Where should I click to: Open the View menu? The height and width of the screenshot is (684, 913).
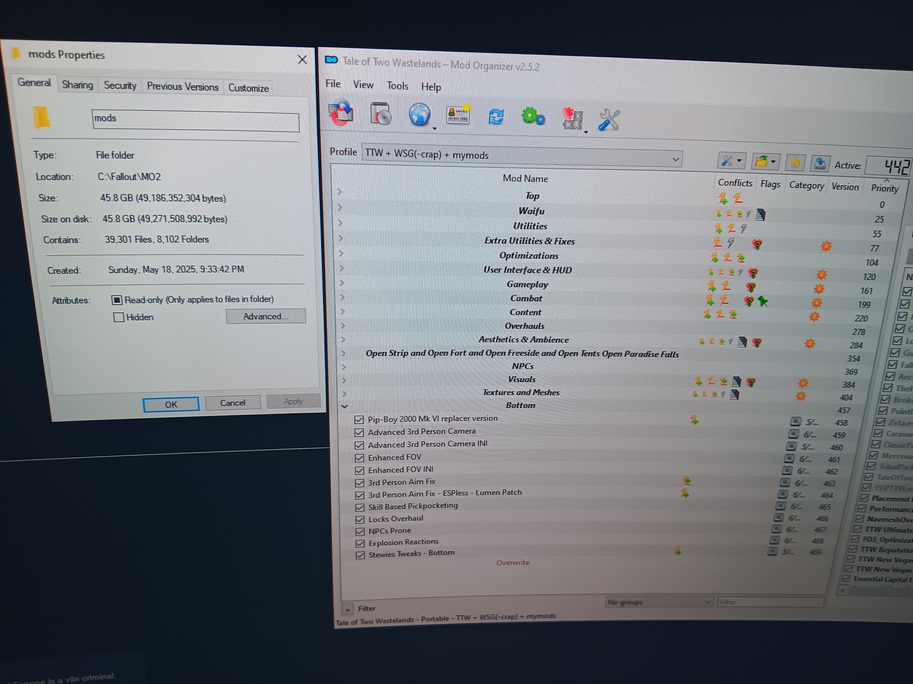coord(363,85)
